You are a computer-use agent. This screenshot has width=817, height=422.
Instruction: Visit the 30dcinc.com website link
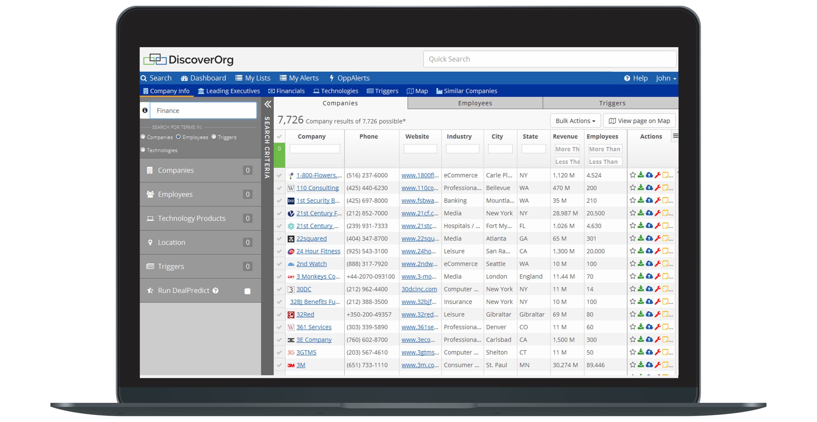click(x=419, y=289)
